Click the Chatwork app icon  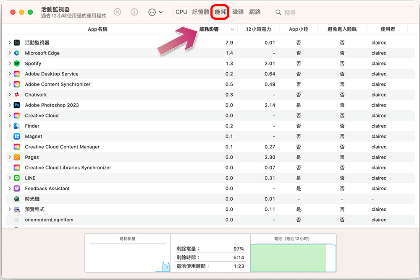coord(17,95)
